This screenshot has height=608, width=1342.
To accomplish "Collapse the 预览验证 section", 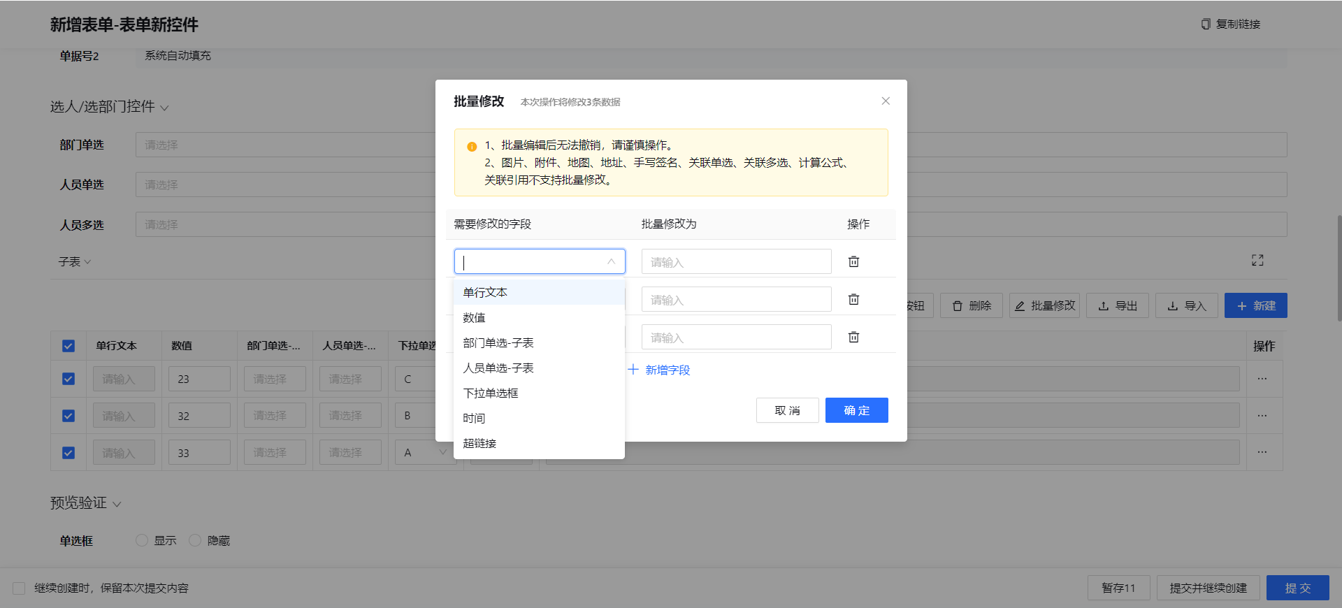I will tap(117, 504).
